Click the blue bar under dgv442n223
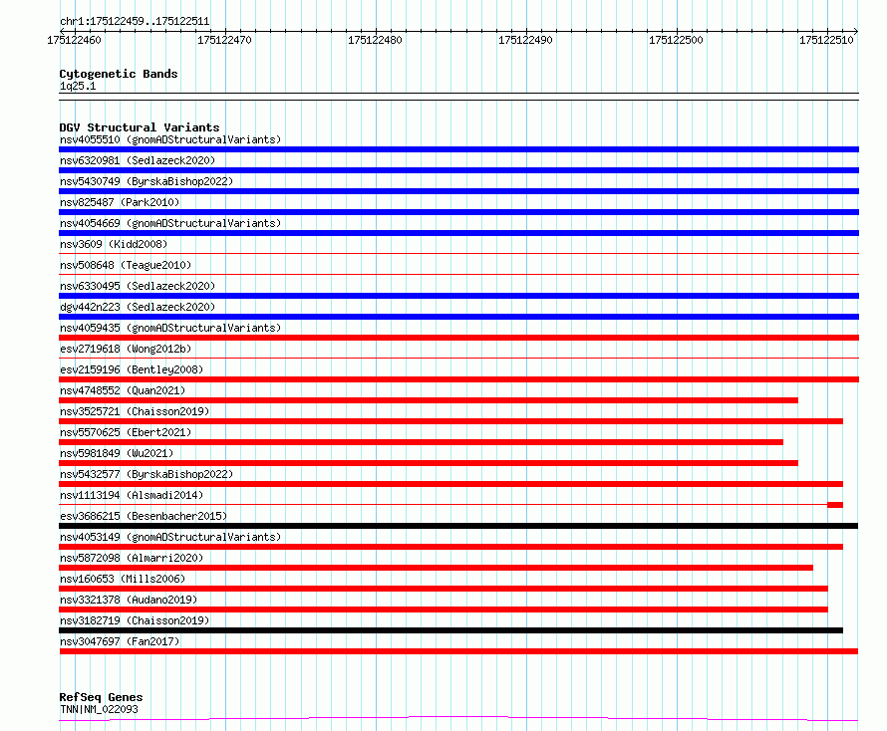Screen dimensions: 887x731 coord(458,317)
